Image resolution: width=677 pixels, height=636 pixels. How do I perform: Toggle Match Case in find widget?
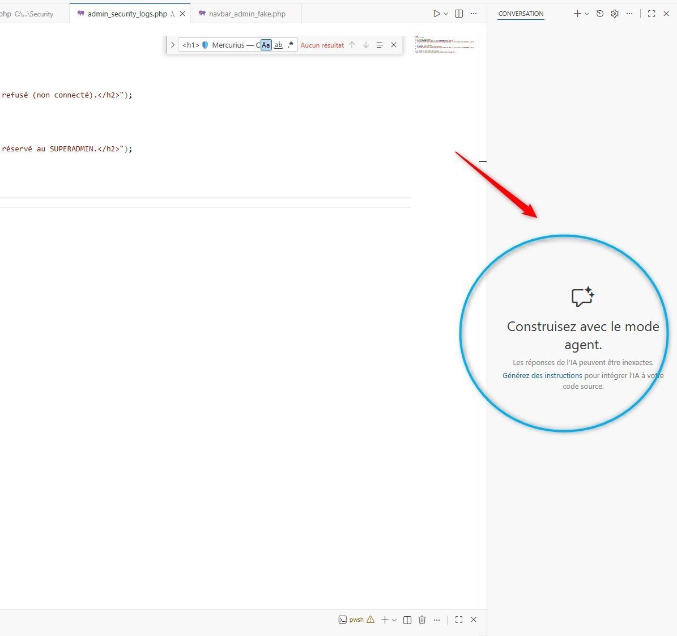click(266, 45)
